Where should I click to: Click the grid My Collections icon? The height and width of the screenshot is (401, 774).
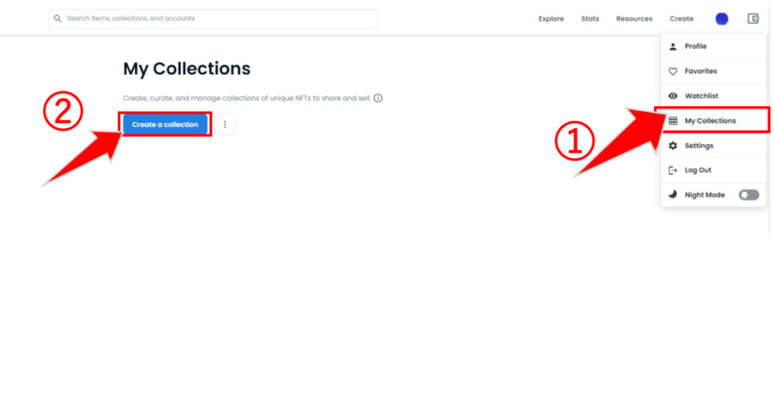tap(673, 120)
